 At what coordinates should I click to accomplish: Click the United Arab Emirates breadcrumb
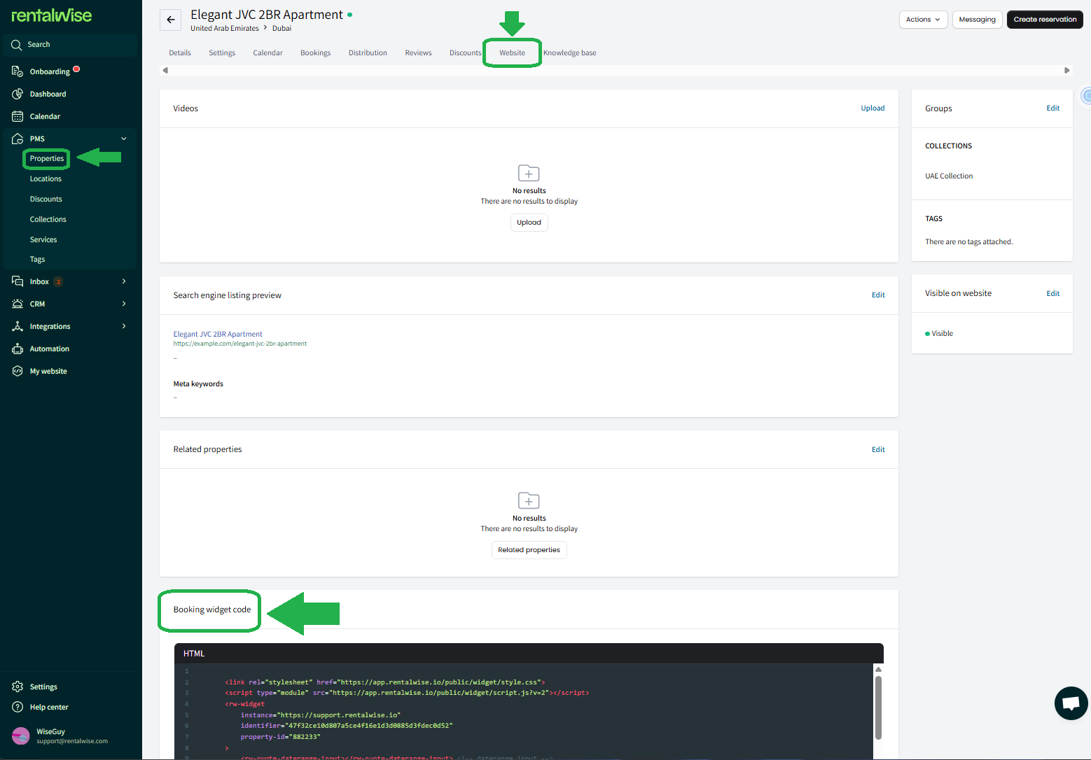tap(225, 29)
